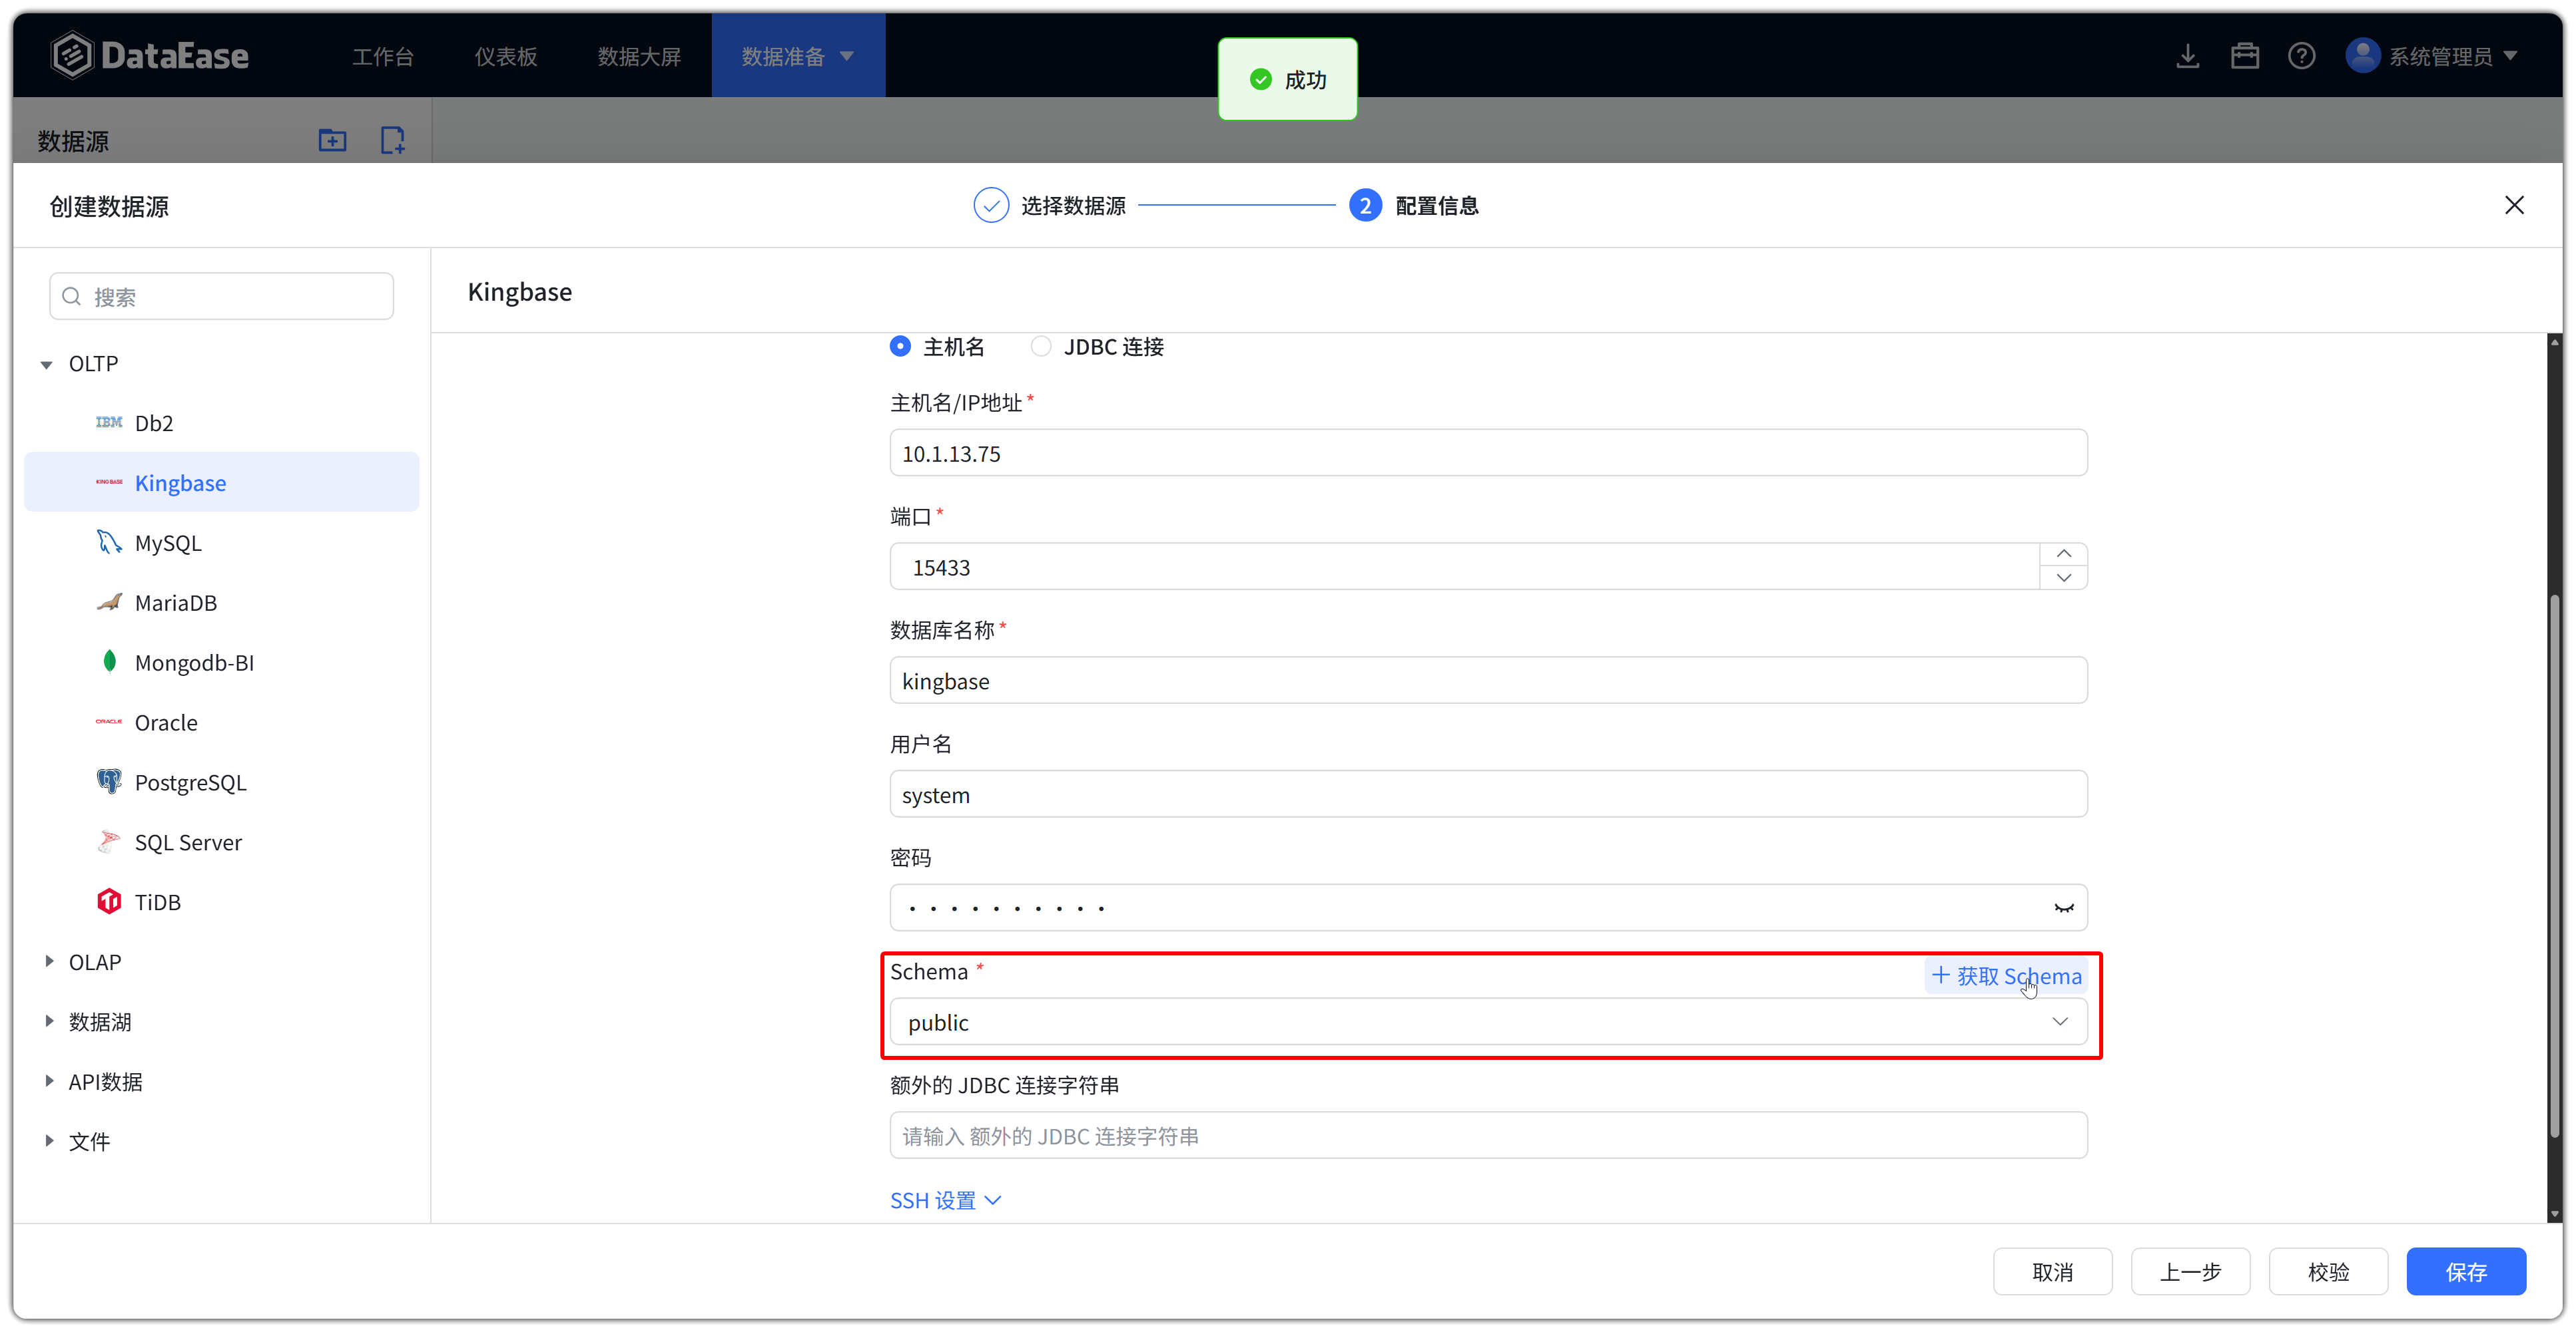Click the 选择数据源 step label
2576x1332 pixels.
1073,206
